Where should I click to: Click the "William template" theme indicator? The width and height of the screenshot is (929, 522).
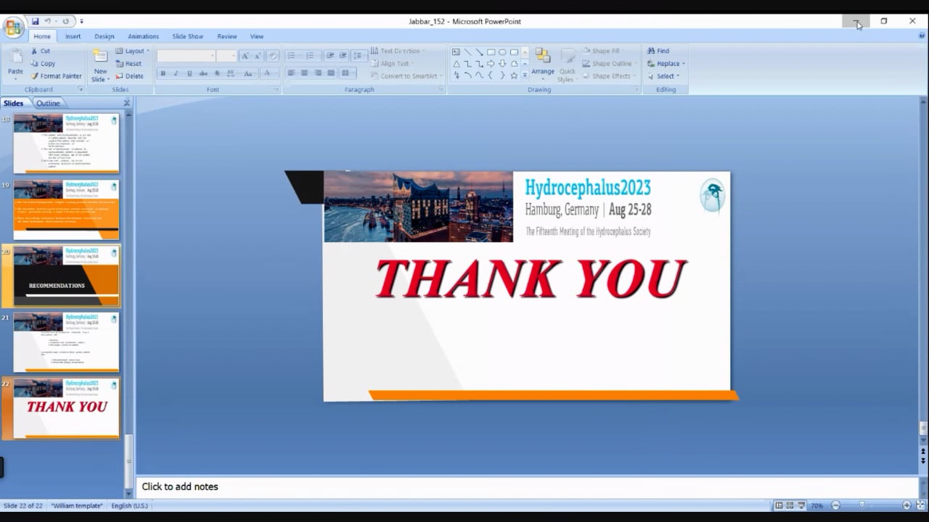[77, 505]
